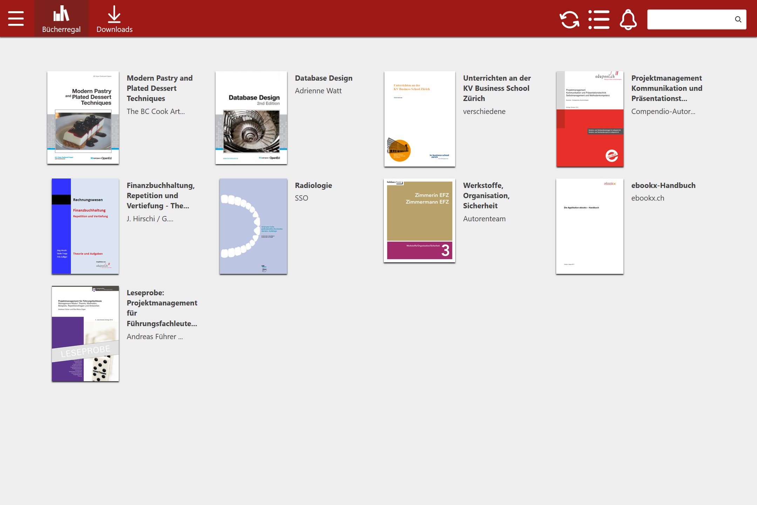The image size is (757, 505).
Task: Open the Leseprobe domino cover
Action: 85,334
